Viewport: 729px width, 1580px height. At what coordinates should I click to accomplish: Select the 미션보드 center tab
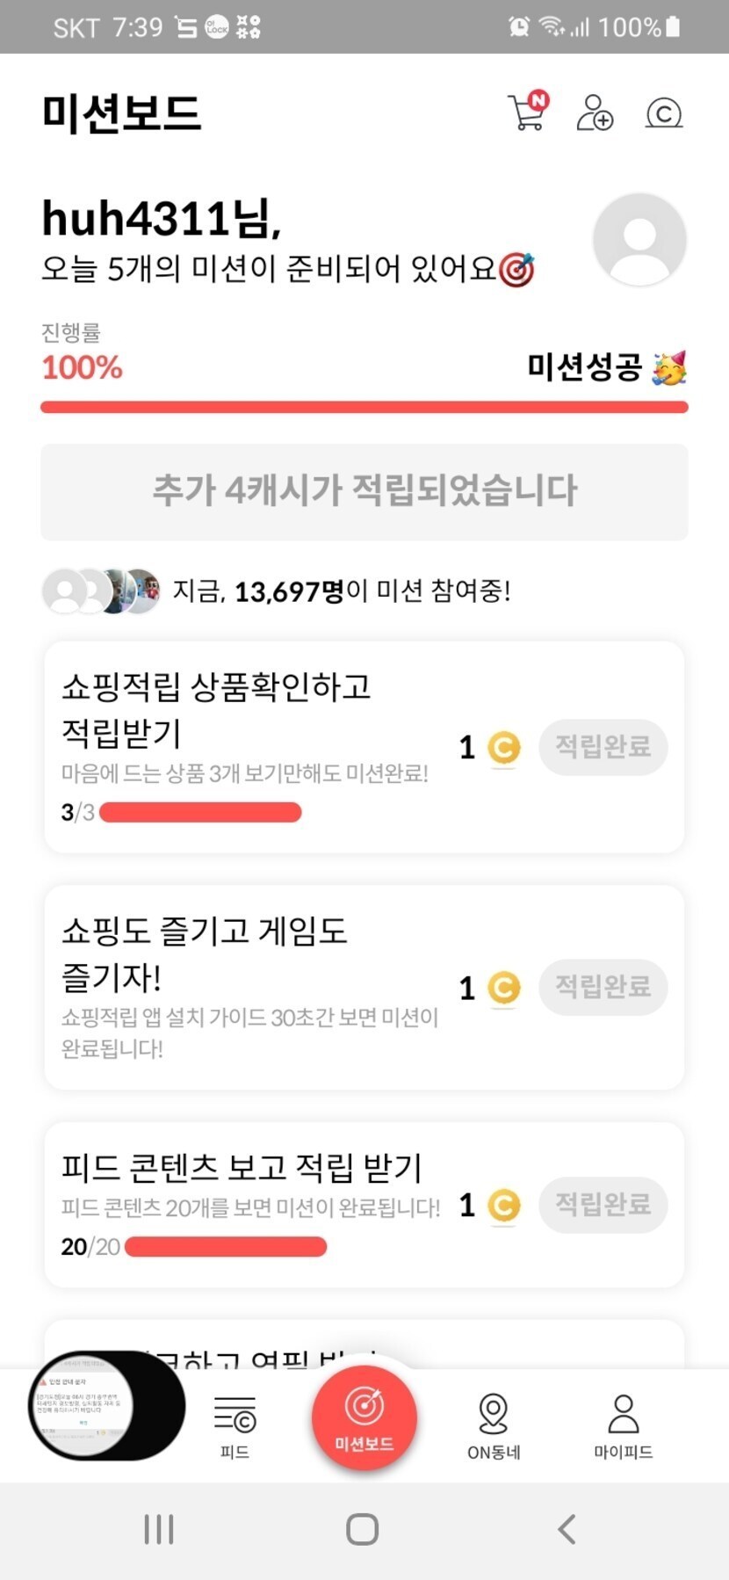coord(364,1417)
